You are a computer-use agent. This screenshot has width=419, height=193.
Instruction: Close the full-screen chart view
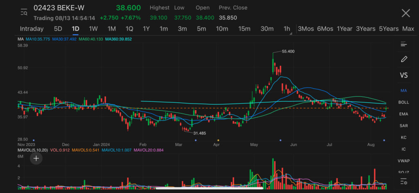405,13
